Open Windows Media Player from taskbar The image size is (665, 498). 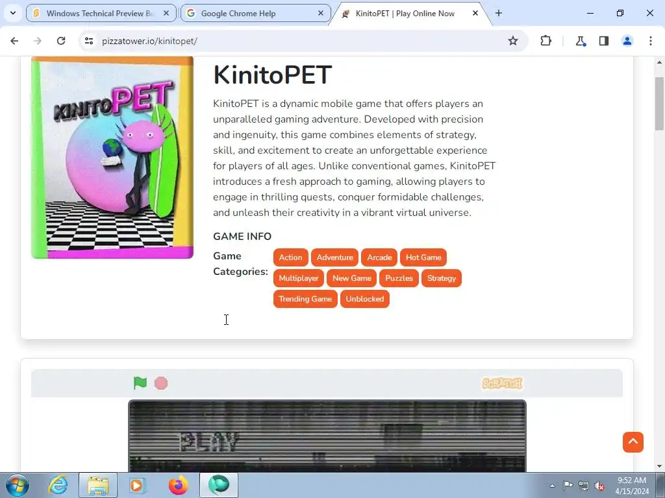coord(138,485)
